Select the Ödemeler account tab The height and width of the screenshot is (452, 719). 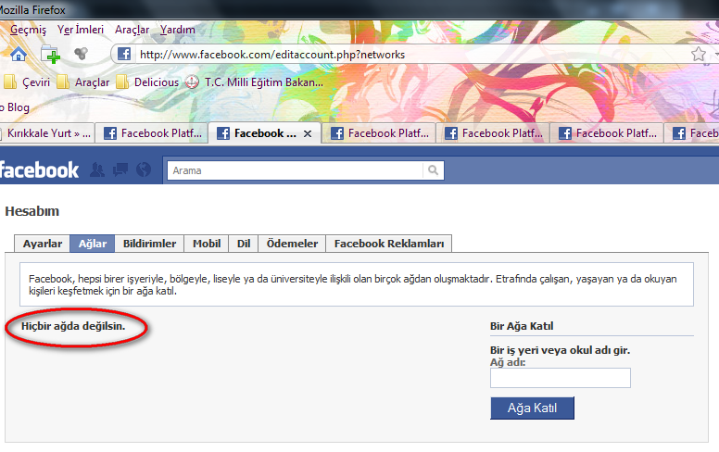(292, 244)
